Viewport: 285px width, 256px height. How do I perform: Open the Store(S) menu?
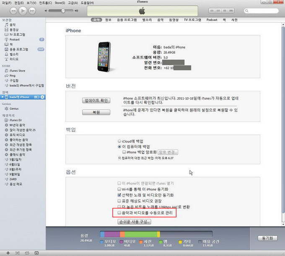60,3
